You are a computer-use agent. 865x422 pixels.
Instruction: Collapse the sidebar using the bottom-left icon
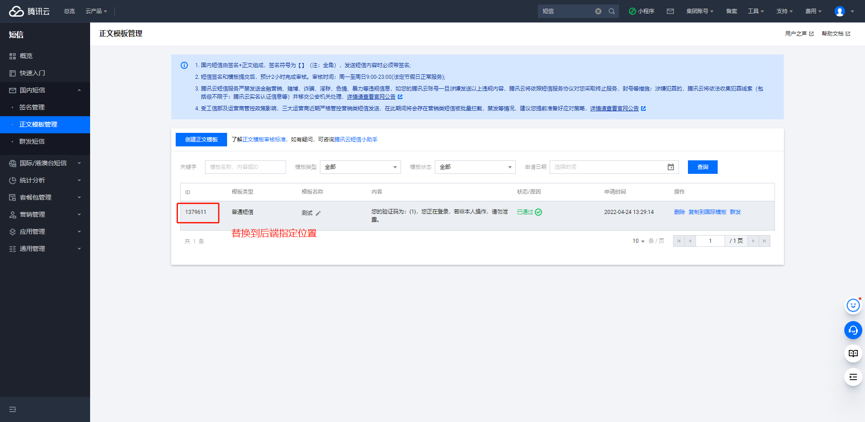click(x=13, y=409)
